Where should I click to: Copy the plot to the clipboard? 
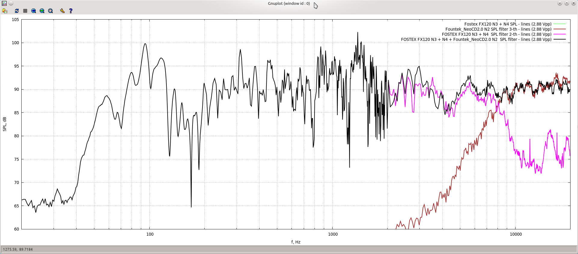point(5,11)
